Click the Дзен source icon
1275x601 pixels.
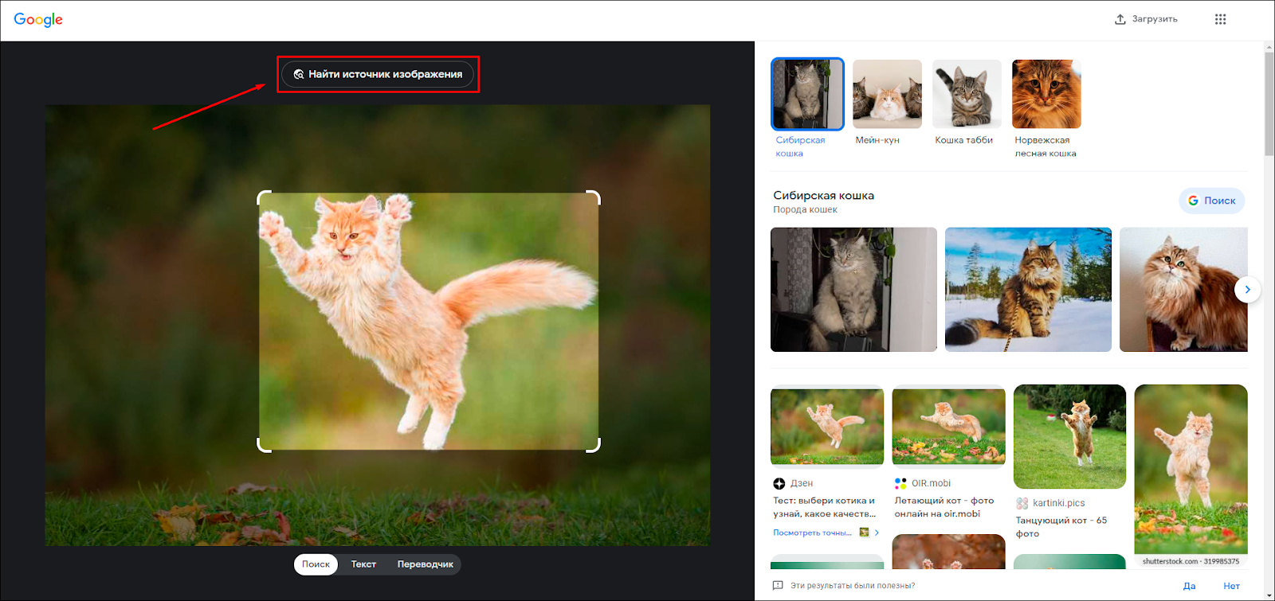coord(779,483)
